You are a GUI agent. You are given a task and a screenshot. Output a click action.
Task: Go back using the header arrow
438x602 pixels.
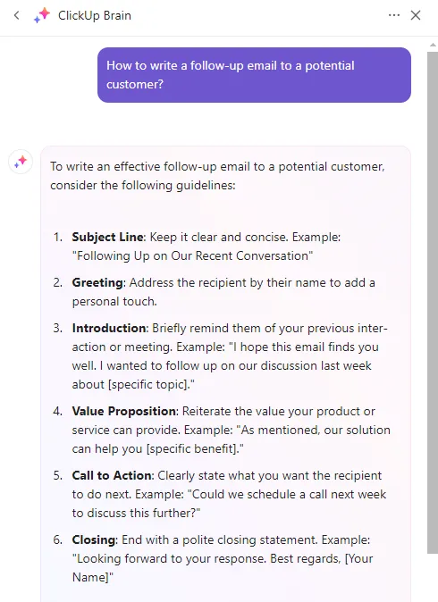[16, 15]
